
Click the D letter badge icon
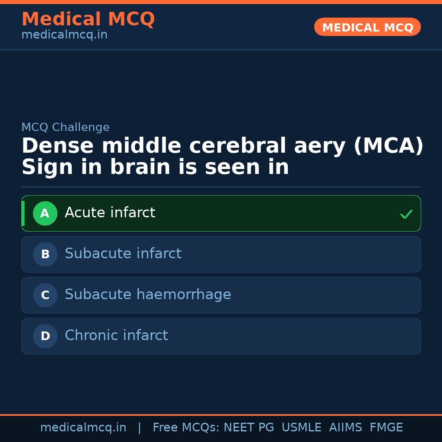coord(45,336)
